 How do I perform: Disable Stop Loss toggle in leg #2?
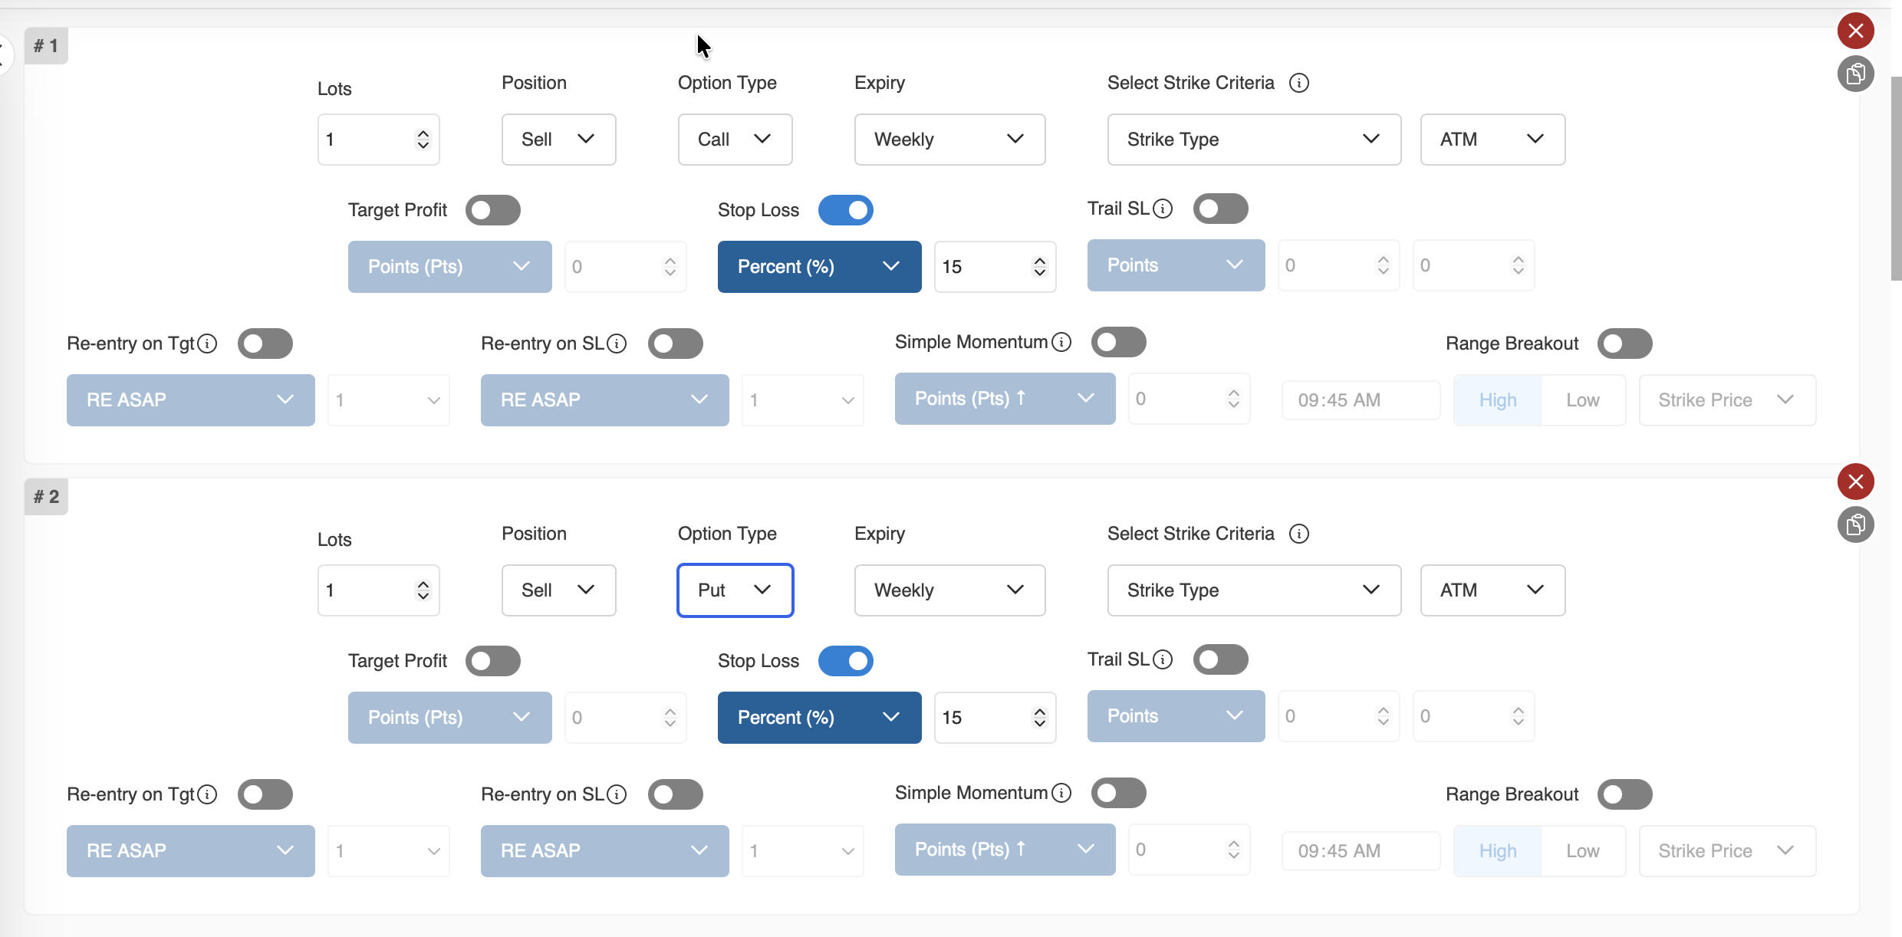point(845,661)
